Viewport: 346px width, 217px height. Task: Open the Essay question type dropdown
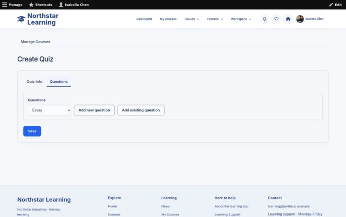tap(49, 110)
